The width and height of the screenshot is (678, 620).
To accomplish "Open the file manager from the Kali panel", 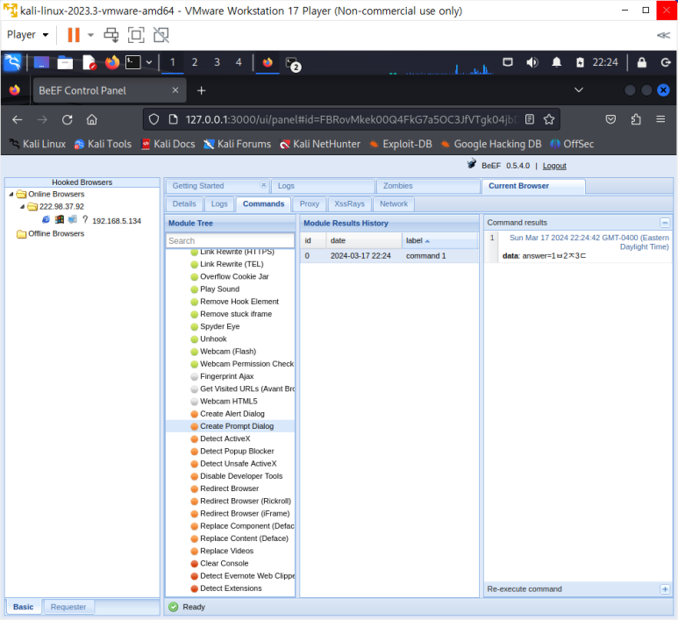I will (x=65, y=62).
